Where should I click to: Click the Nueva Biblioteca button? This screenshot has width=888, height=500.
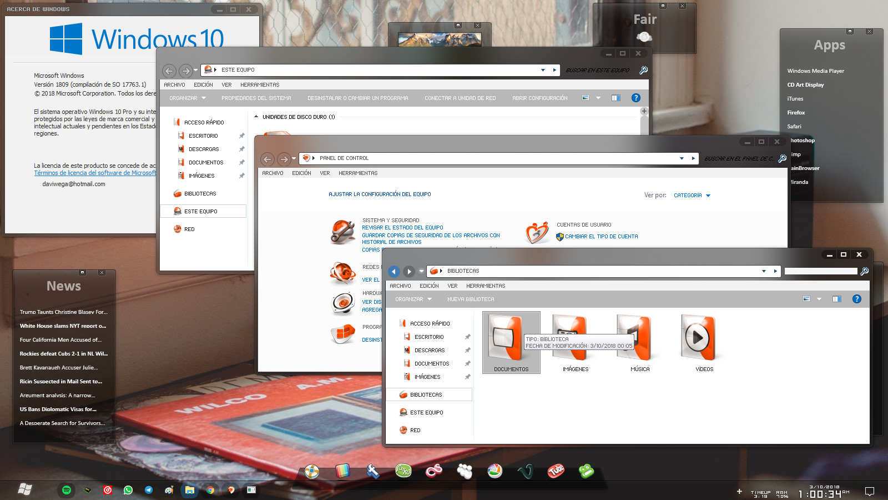point(470,299)
